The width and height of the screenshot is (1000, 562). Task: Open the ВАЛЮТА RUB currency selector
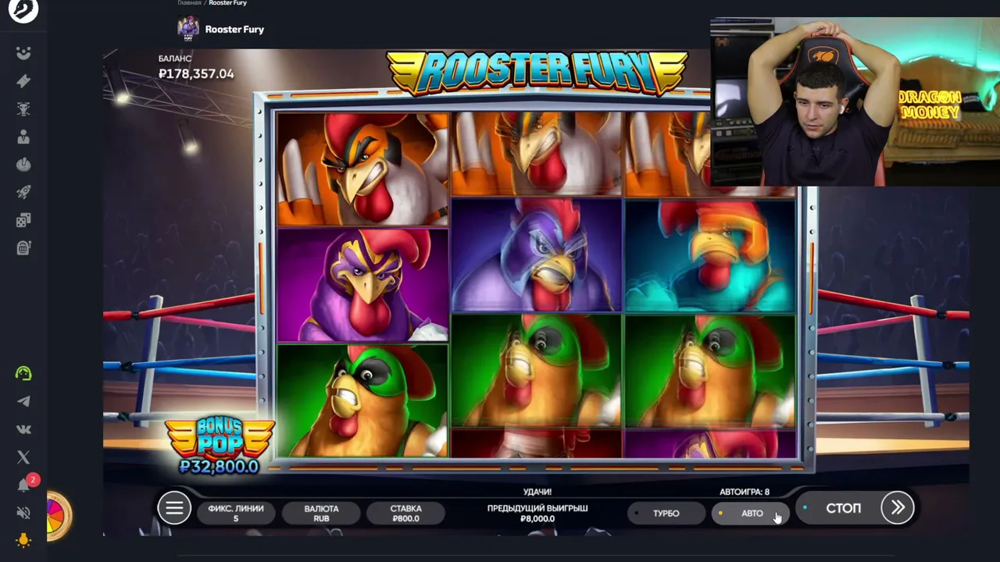pyautogui.click(x=321, y=513)
